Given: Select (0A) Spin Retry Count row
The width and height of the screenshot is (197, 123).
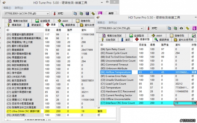Looking at the screenshot, I should pos(148,49).
